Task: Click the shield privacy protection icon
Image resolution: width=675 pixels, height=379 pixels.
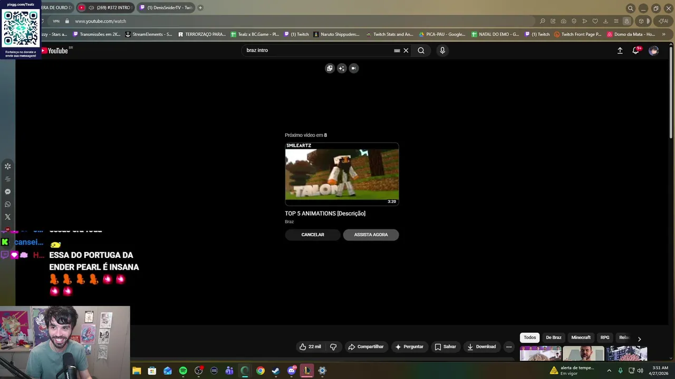Action: 574,21
